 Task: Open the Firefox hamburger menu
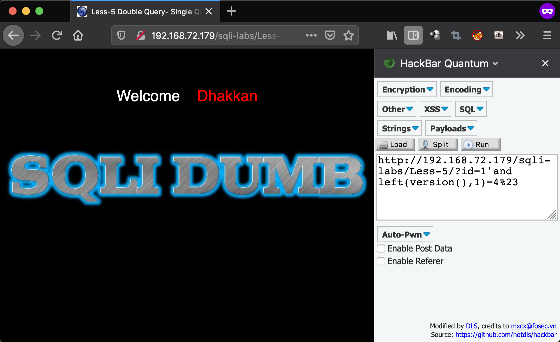pos(547,35)
